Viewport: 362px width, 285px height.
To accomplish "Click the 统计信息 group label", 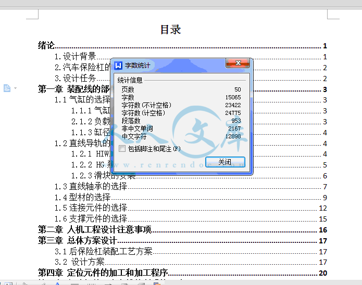I will click(130, 80).
